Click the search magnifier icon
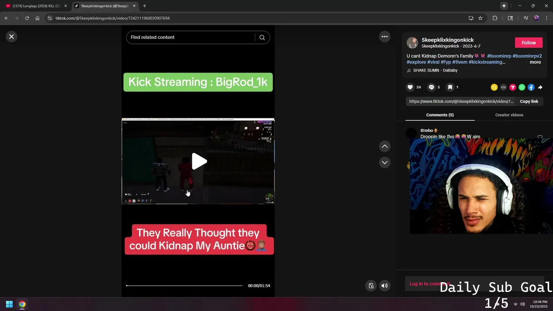The width and height of the screenshot is (553, 311). [x=262, y=38]
